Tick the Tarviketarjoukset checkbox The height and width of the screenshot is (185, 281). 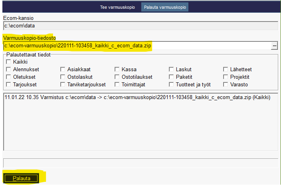click(63, 84)
